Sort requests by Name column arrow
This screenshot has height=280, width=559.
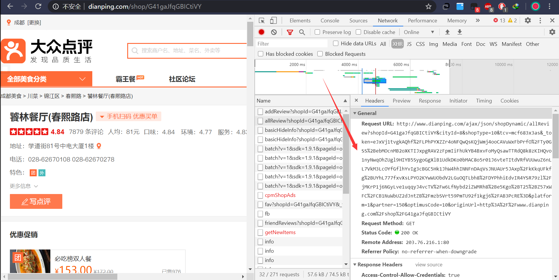[345, 100]
